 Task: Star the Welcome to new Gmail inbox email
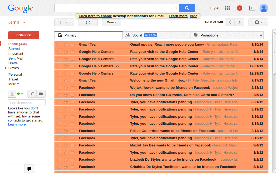point(66,80)
